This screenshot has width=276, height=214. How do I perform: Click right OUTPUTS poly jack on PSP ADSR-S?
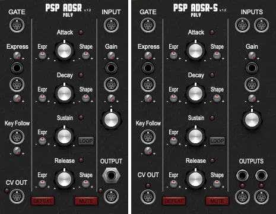pos(261,197)
